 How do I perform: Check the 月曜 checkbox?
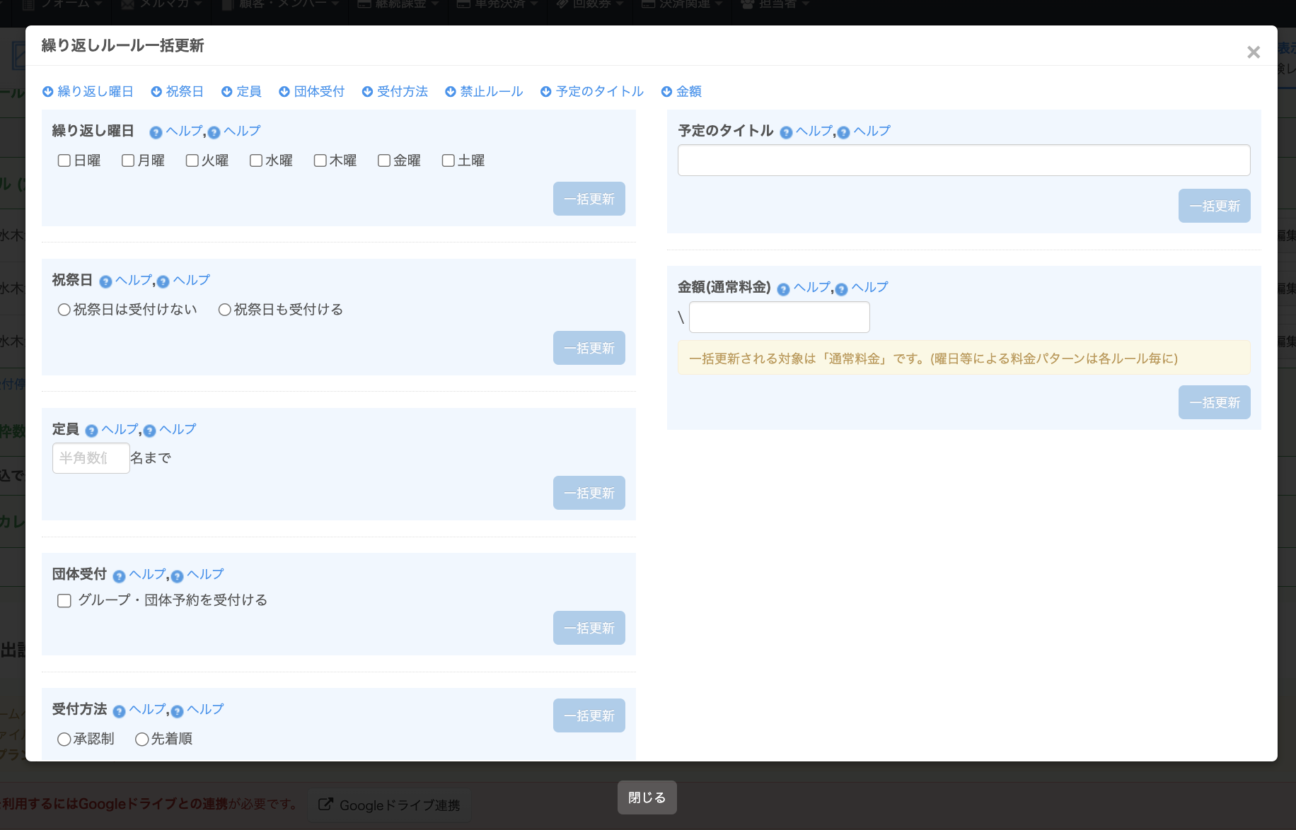pos(128,160)
